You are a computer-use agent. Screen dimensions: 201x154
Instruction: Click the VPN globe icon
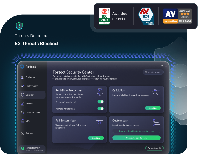pyautogui.click(x=23, y=121)
